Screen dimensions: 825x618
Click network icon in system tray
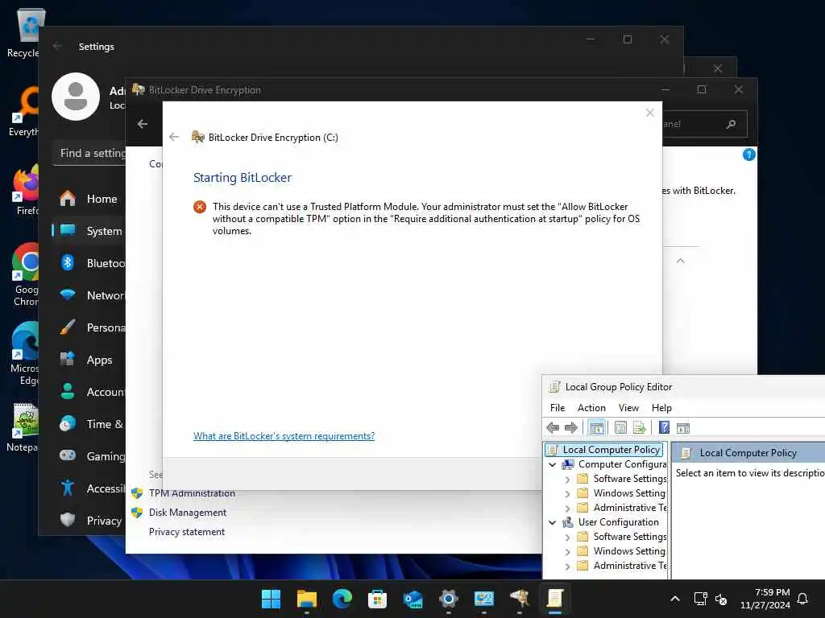pyautogui.click(x=700, y=599)
